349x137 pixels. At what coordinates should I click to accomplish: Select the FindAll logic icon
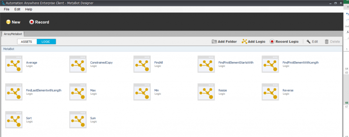click(142, 64)
